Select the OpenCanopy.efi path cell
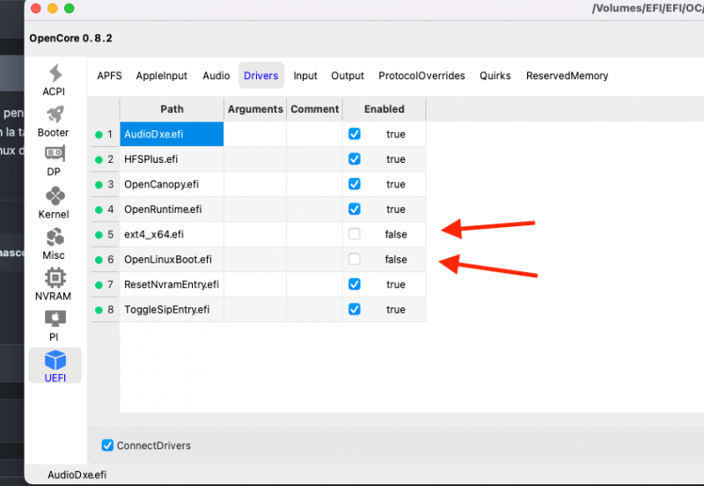704x486 pixels. click(x=172, y=184)
